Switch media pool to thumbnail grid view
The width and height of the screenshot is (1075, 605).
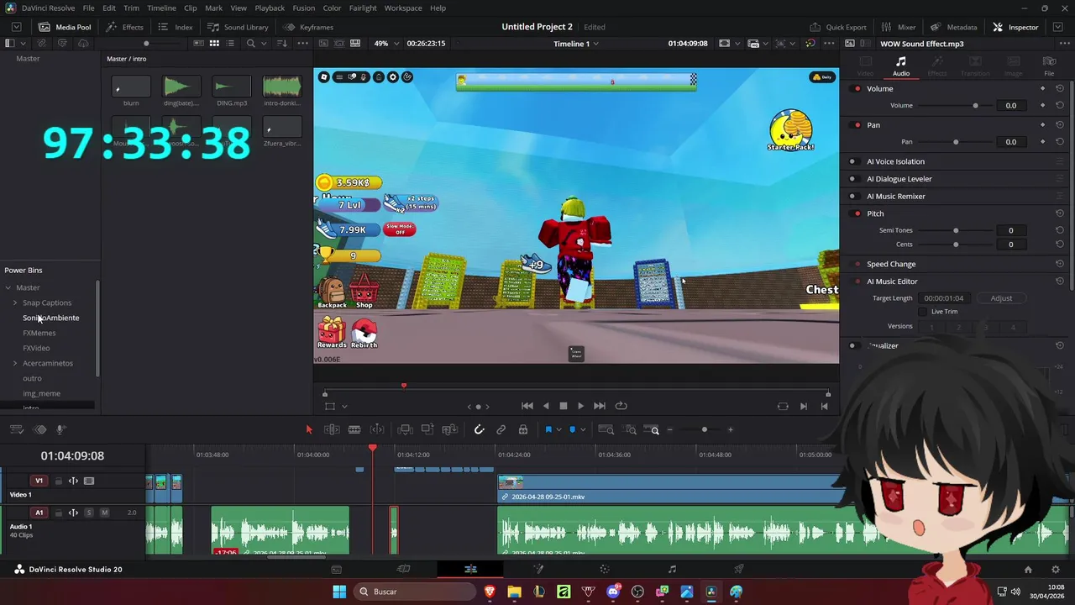point(214,43)
